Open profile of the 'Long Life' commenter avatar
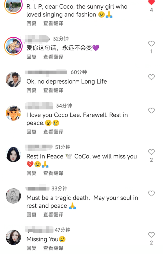The image size is (163, 254). point(13,80)
